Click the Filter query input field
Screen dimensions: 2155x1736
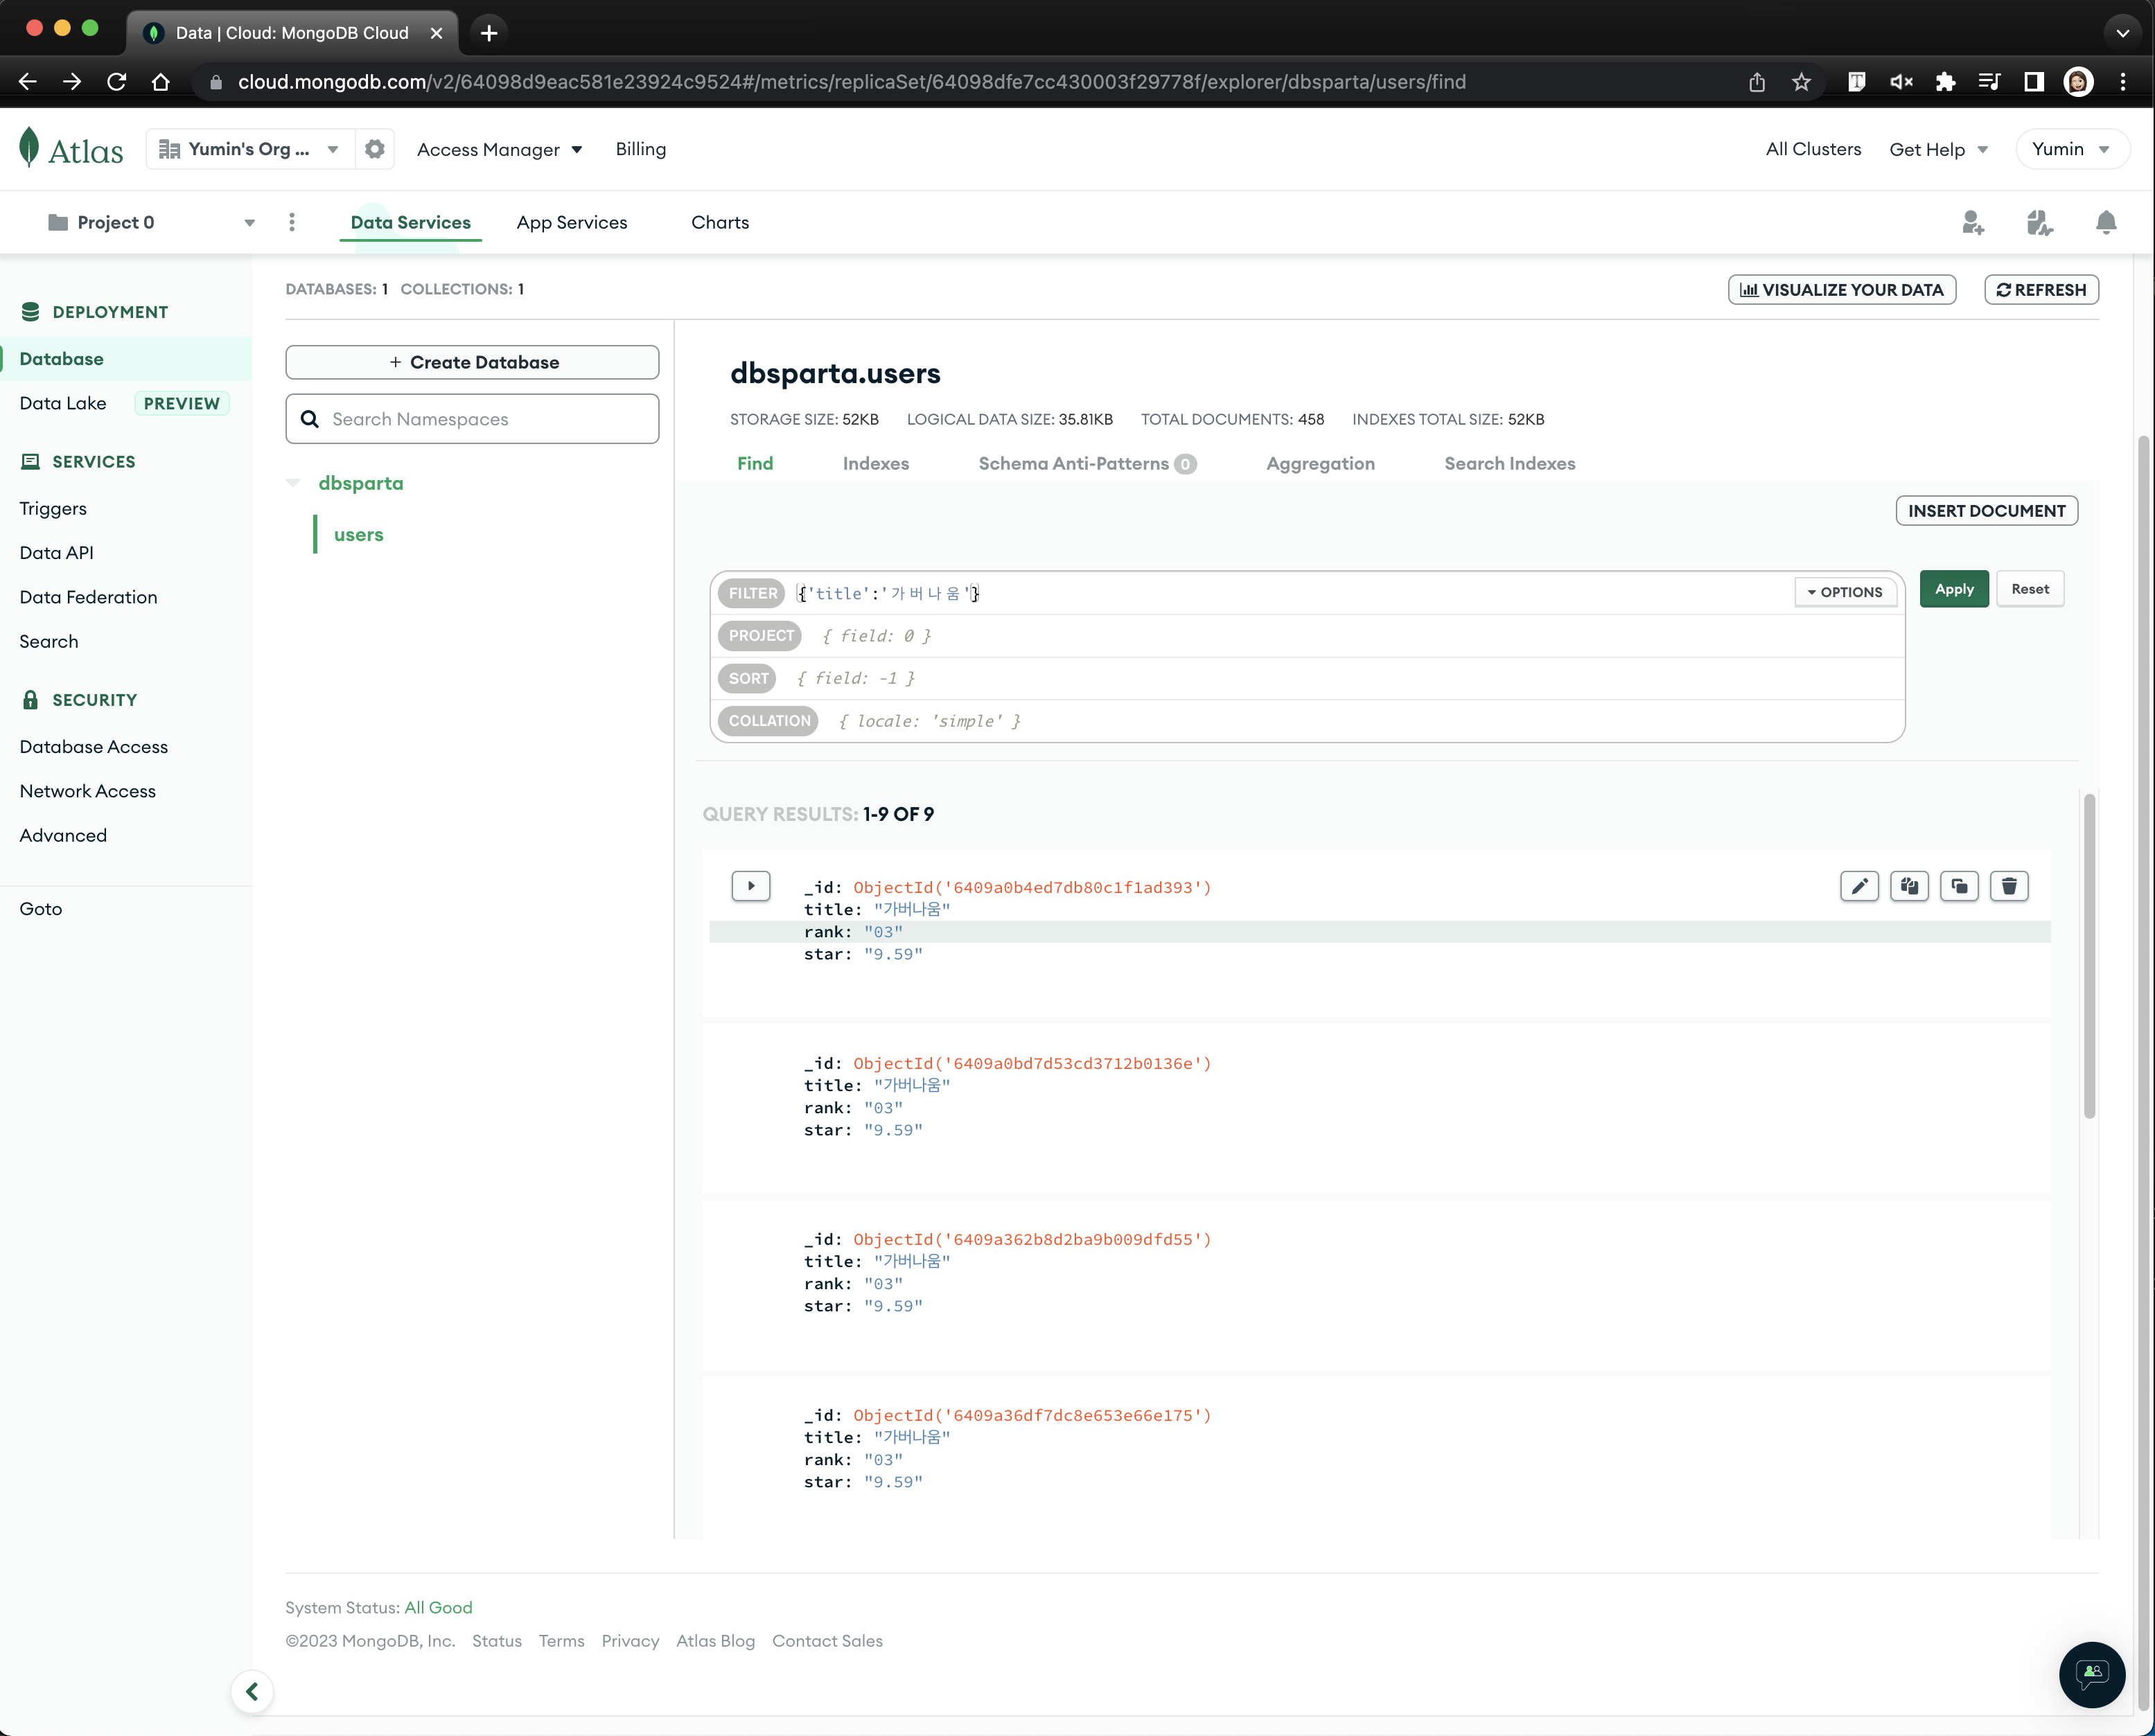pyautogui.click(x=1290, y=593)
